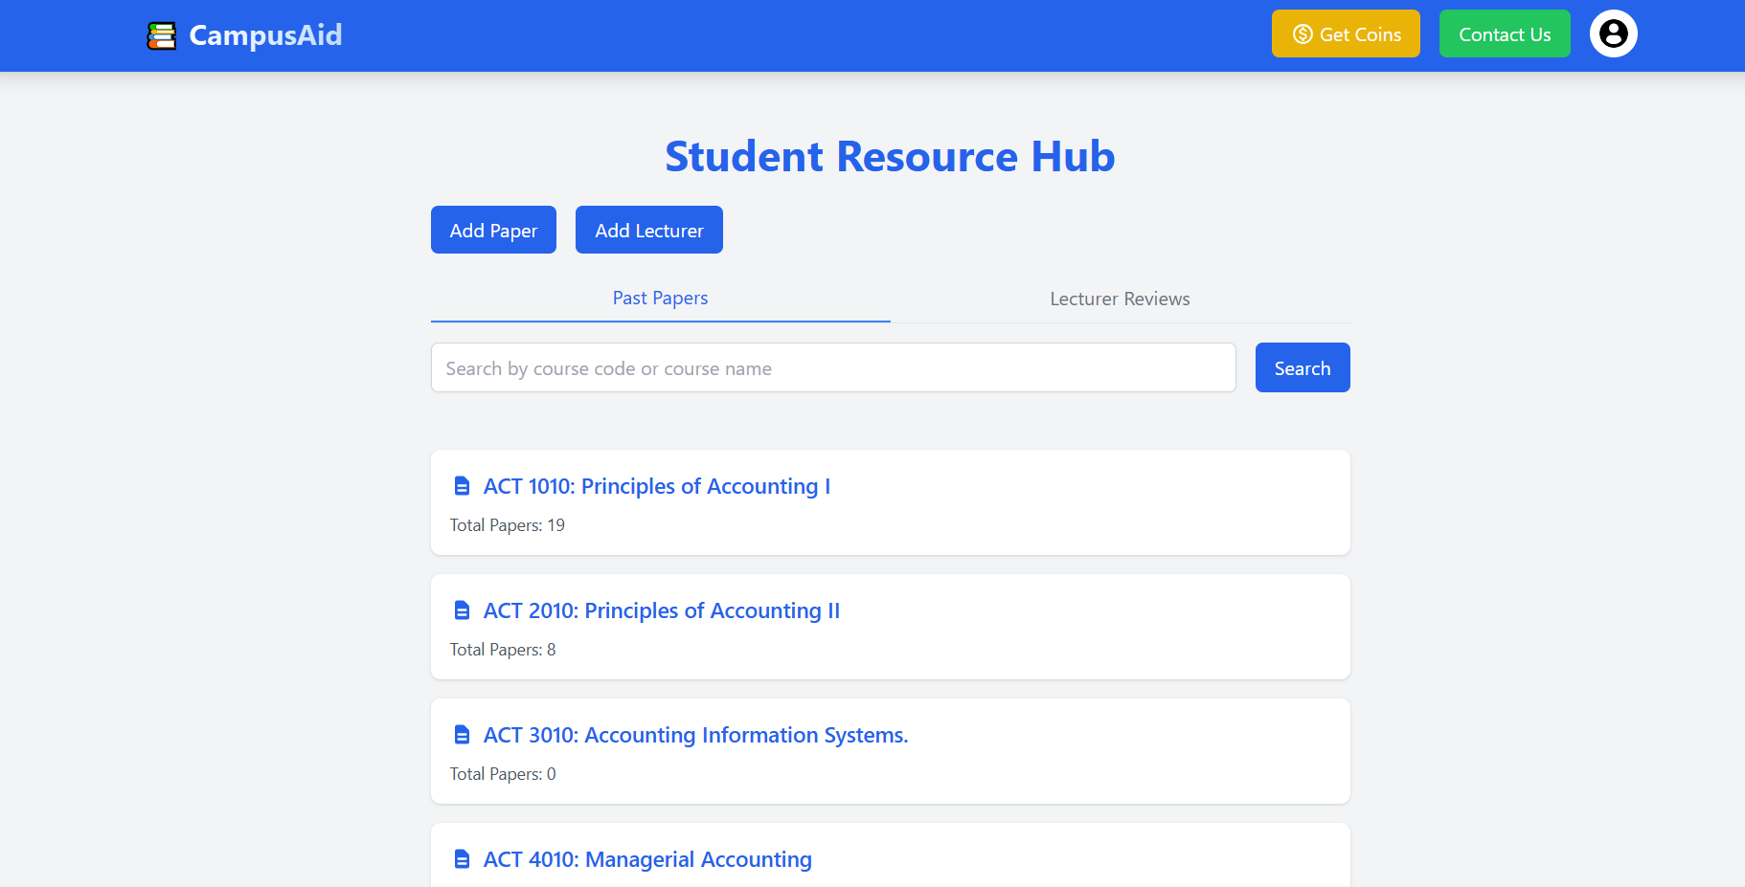Click document icon beside ACT 3010
This screenshot has width=1745, height=887.
pos(462,735)
